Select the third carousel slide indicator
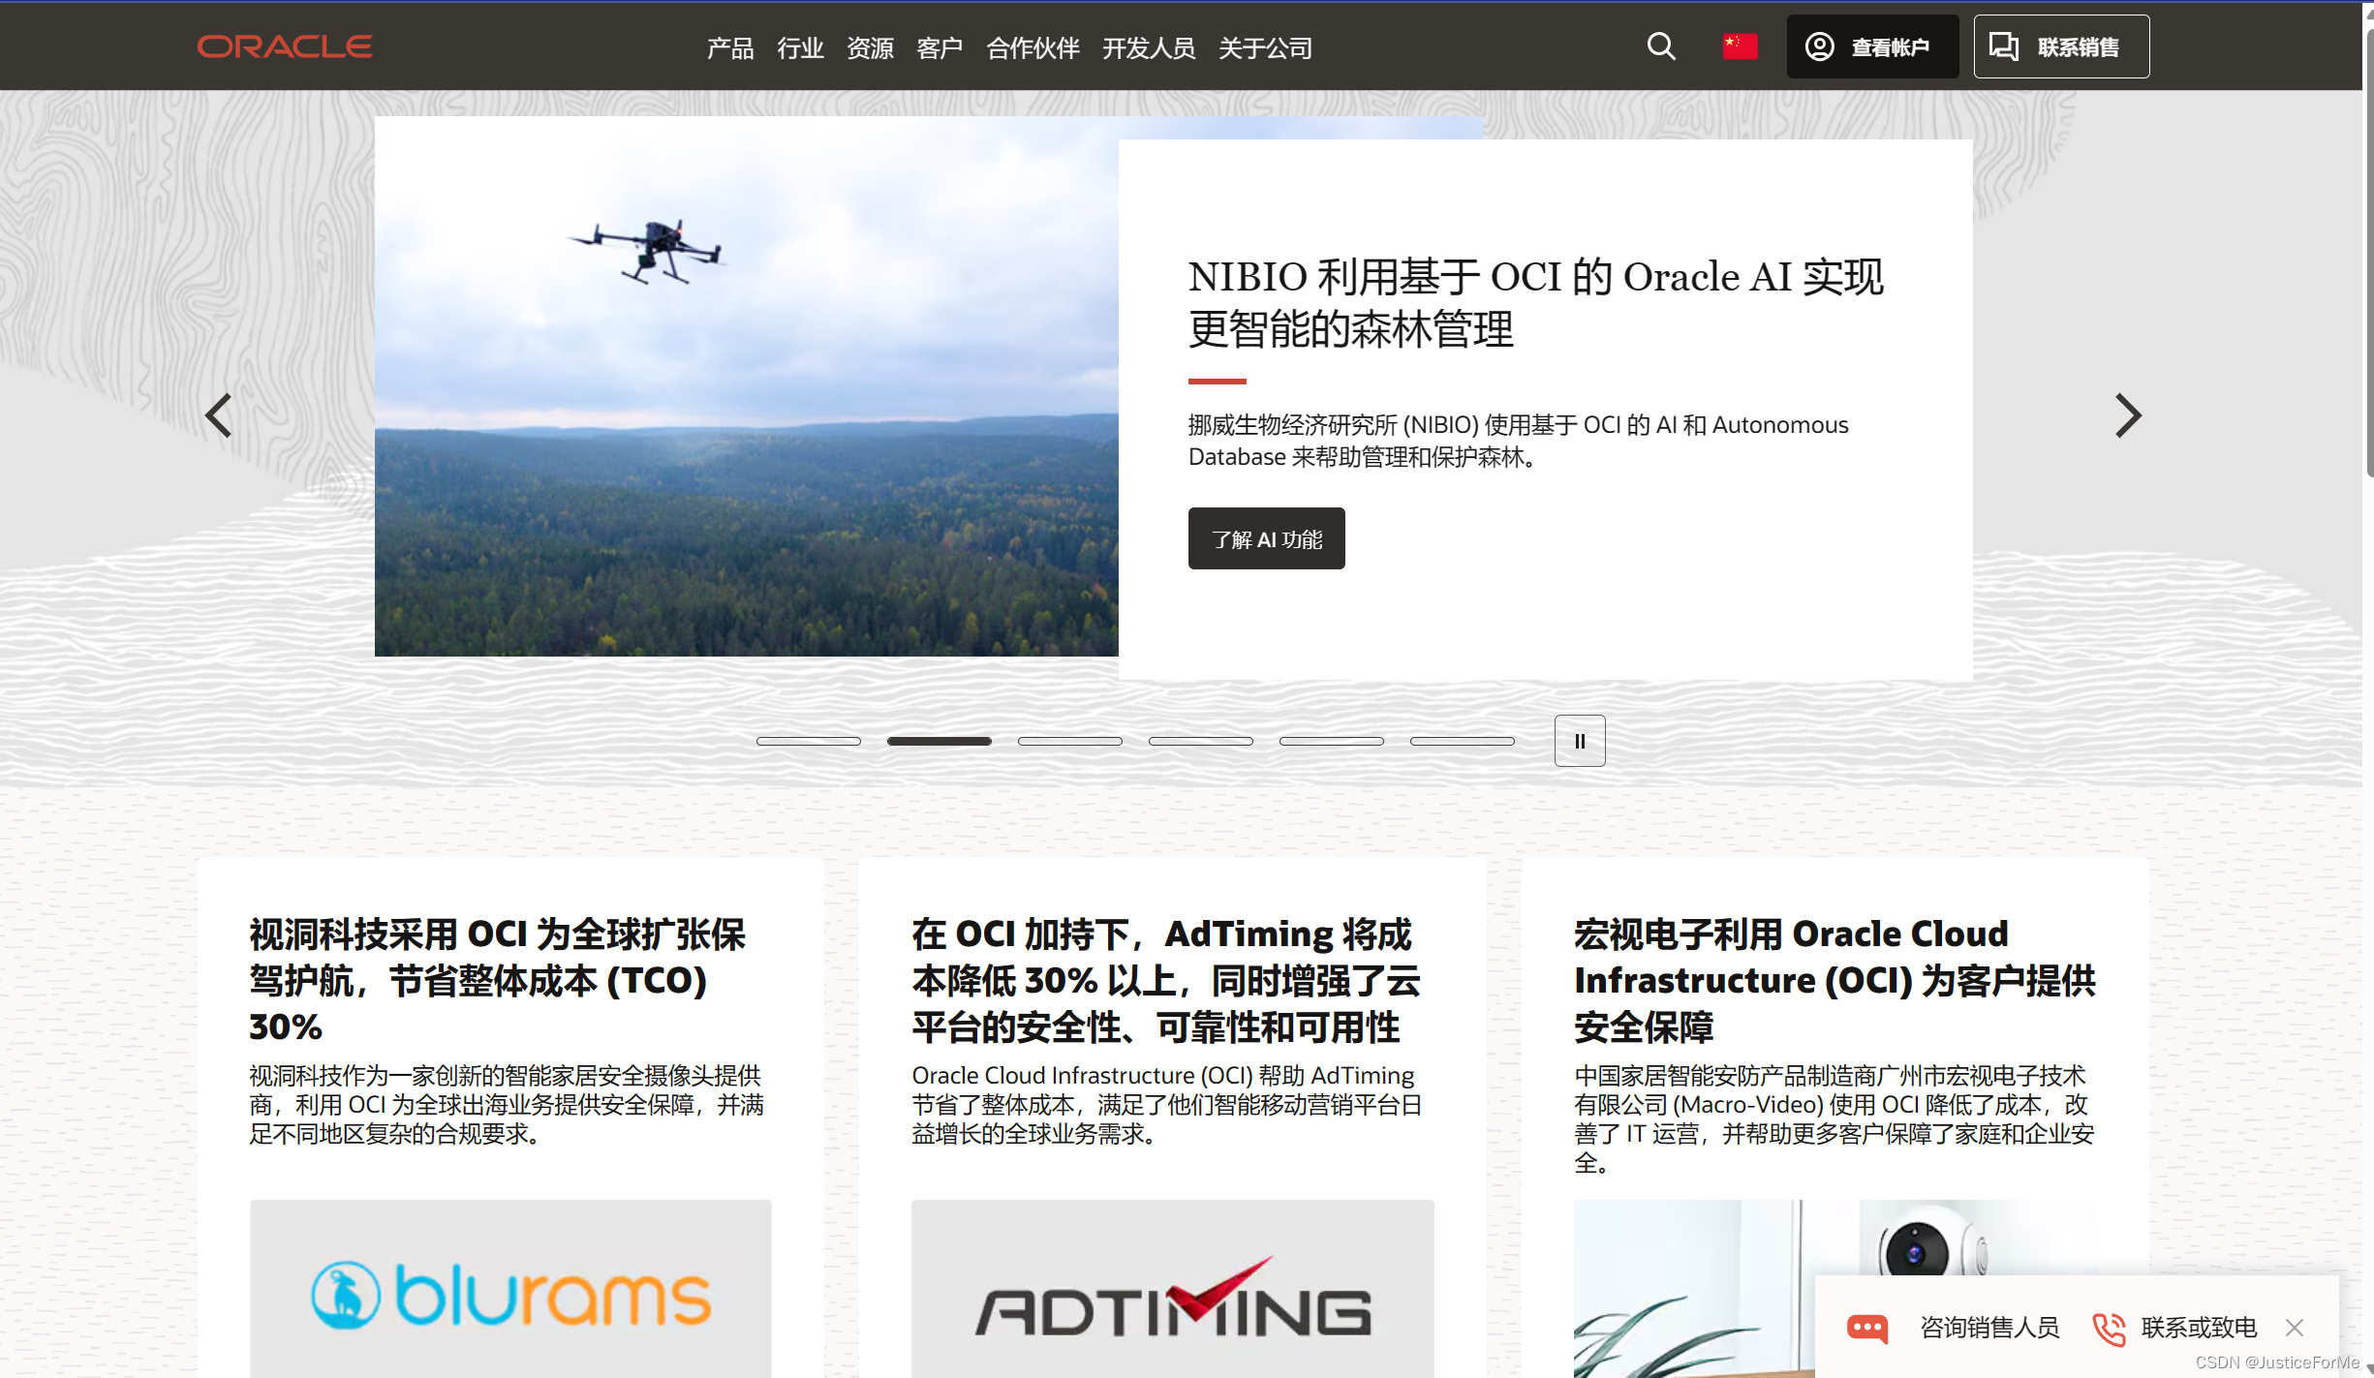The height and width of the screenshot is (1378, 2374). point(1069,741)
